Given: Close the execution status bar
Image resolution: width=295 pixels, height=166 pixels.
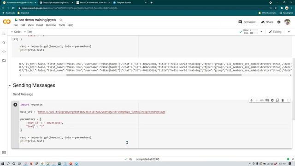Looking at the screenshot, I should [x=293, y=159].
